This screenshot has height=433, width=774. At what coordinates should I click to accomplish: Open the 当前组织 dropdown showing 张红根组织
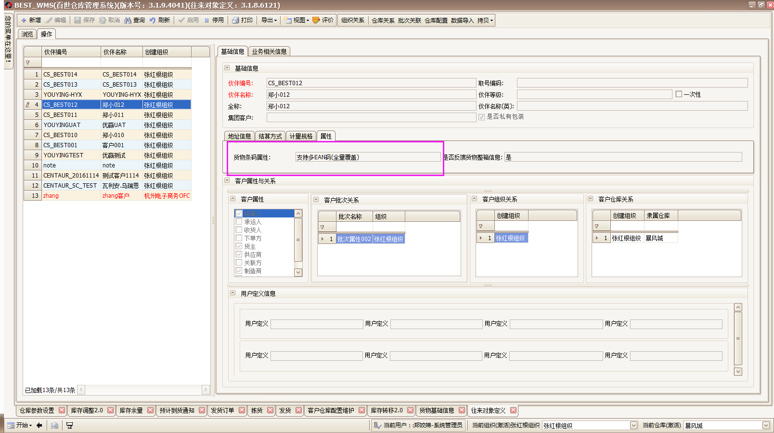click(633, 425)
